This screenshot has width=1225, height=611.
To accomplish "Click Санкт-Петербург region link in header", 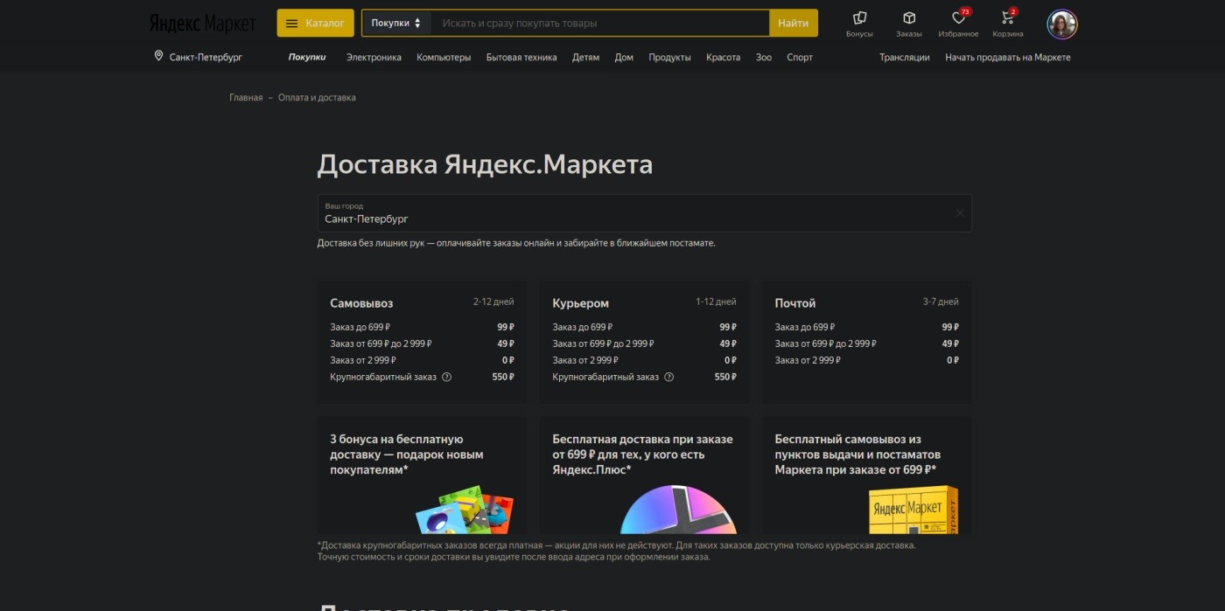I will pyautogui.click(x=206, y=57).
